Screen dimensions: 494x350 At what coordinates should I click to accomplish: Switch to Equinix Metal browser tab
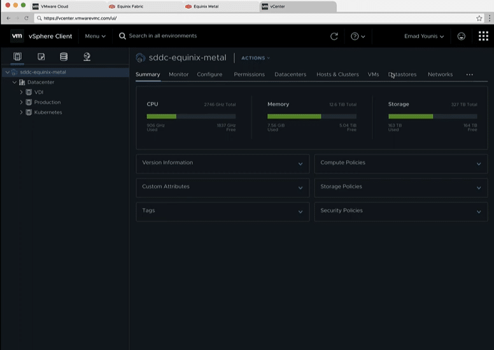221,6
